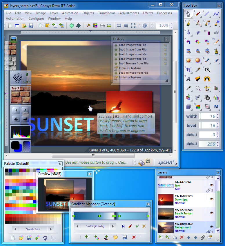Select the Eyedropper color picker tool
The height and width of the screenshot is (246, 225).
[x=188, y=88]
